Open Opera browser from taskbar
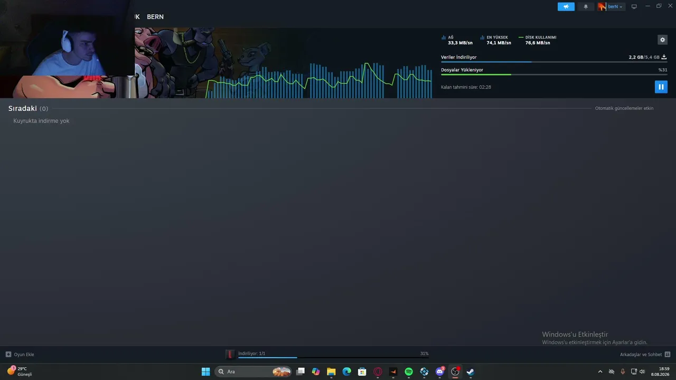The width and height of the screenshot is (676, 380). point(378,372)
